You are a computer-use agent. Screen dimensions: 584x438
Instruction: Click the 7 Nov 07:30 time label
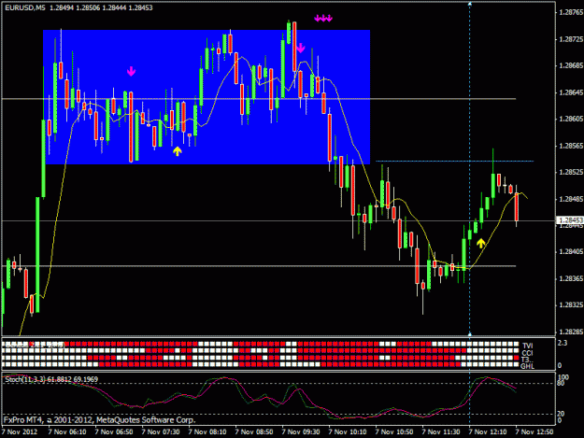tap(161, 431)
